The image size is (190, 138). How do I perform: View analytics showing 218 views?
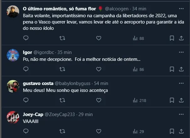tap(140, 100)
